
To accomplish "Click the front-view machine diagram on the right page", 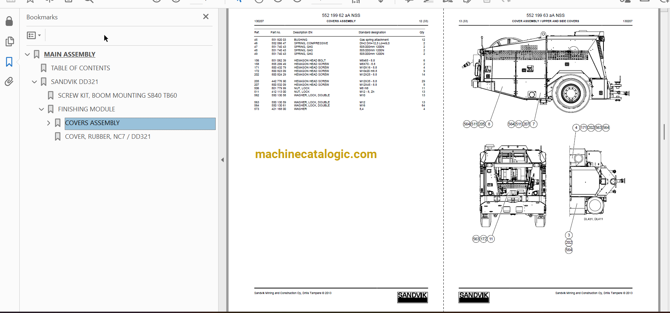I will [513, 185].
